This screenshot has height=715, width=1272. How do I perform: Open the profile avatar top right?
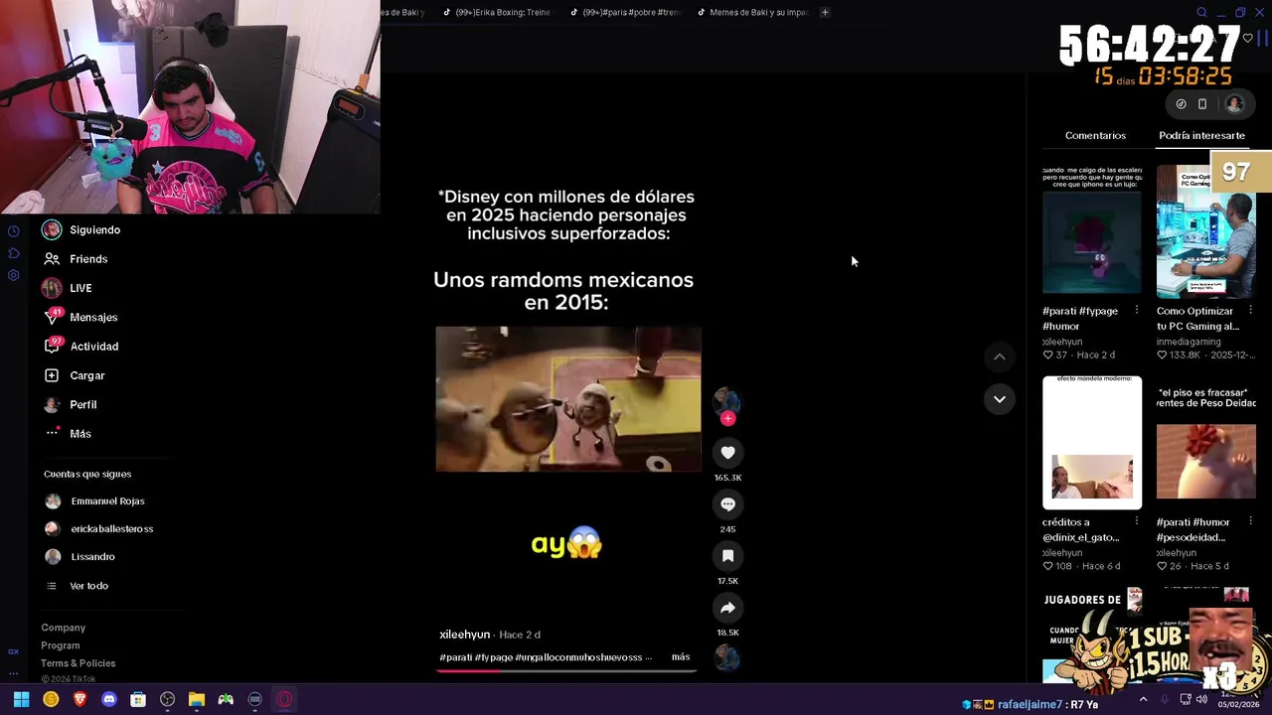tap(1234, 103)
